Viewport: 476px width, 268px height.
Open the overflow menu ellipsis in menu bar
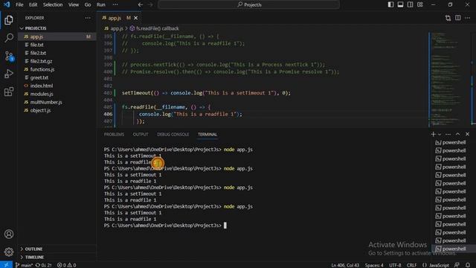(115, 4)
